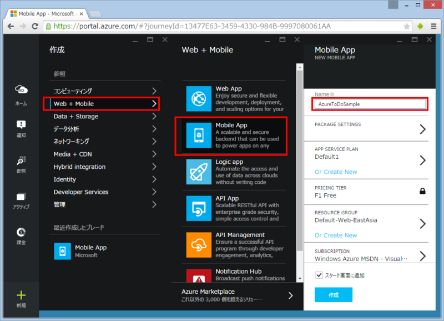Expand the Data Analytics (データ分析) chevron
Image resolution: width=444 pixels, height=321 pixels.
point(154,129)
